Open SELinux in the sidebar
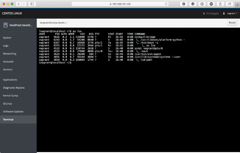The height and width of the screenshot is (153, 240). [x=8, y=103]
